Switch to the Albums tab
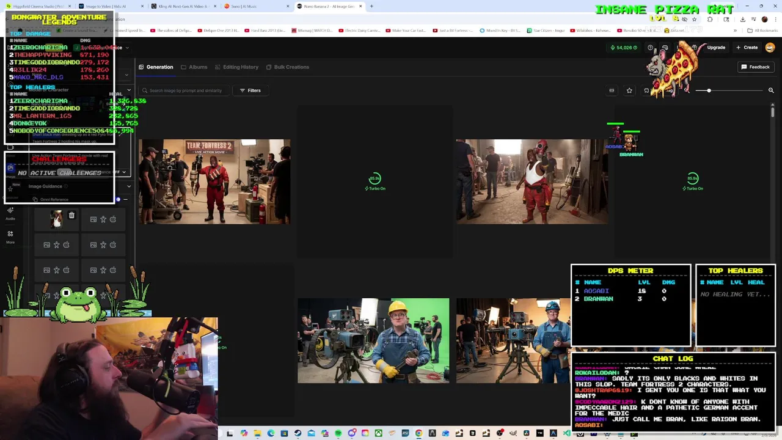The image size is (782, 440). [x=194, y=67]
